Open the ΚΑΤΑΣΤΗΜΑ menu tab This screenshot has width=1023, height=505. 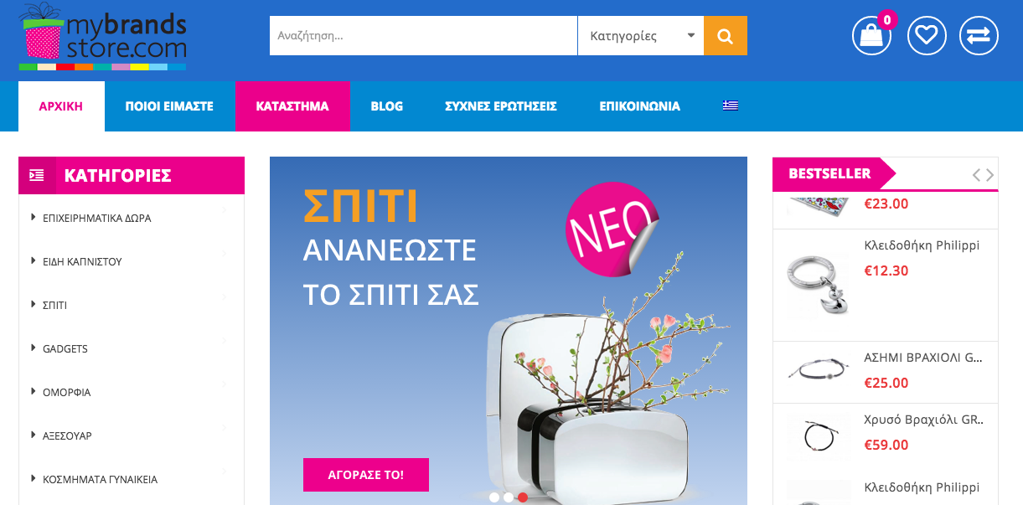click(x=292, y=106)
